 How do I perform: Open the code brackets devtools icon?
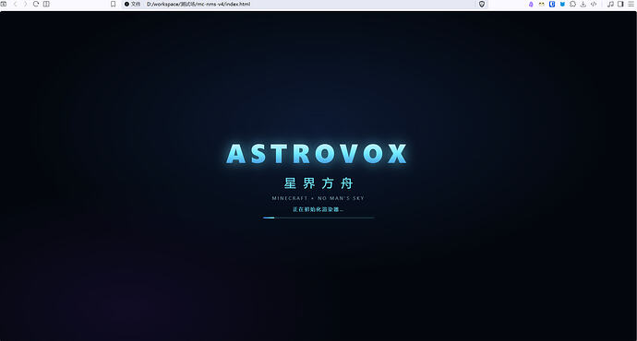pos(594,4)
